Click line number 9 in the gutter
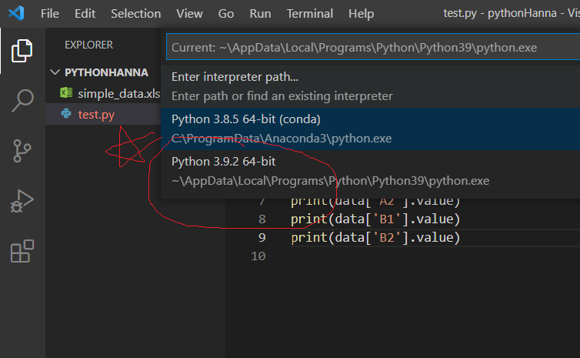580x358 pixels. click(262, 237)
